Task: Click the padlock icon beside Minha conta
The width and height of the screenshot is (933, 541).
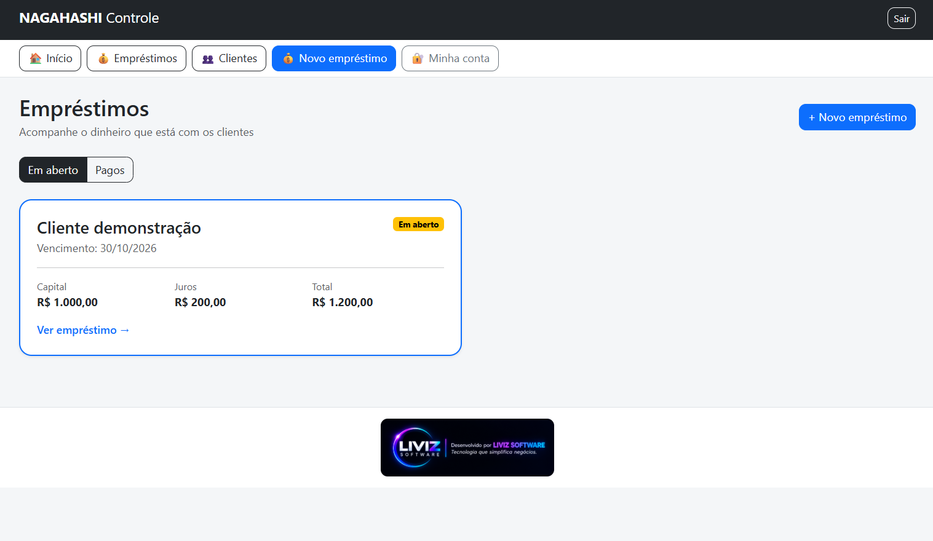Action: click(x=418, y=58)
